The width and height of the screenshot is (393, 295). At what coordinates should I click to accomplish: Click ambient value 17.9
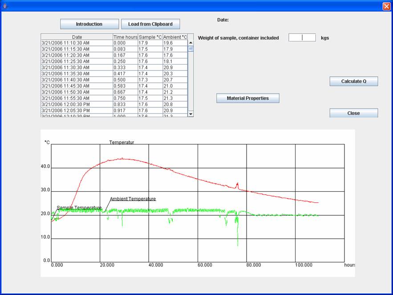pyautogui.click(x=175, y=49)
